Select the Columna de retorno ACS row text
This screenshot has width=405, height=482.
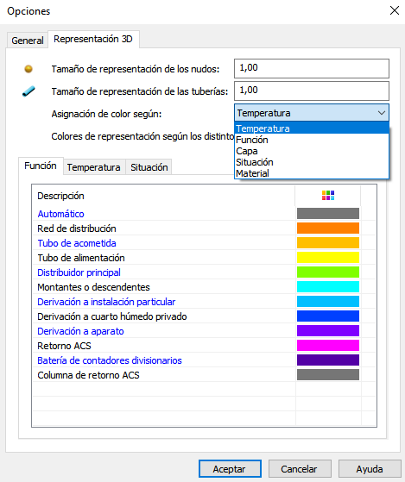coord(89,375)
